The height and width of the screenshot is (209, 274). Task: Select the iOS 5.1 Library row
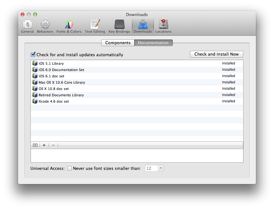(137, 63)
